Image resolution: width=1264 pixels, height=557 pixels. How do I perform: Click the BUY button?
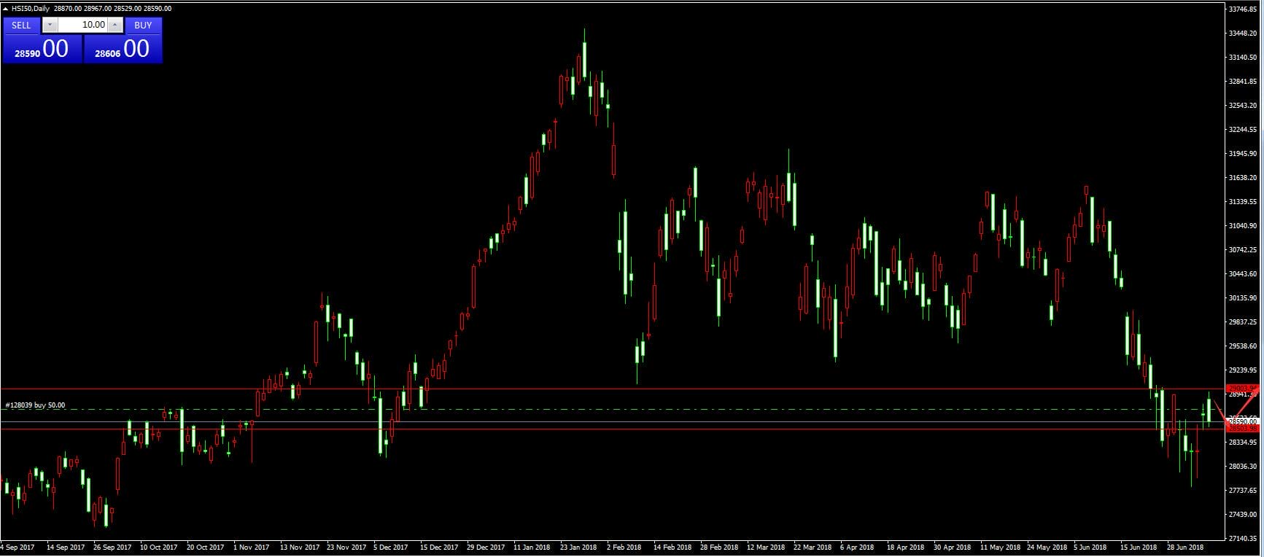(x=143, y=25)
